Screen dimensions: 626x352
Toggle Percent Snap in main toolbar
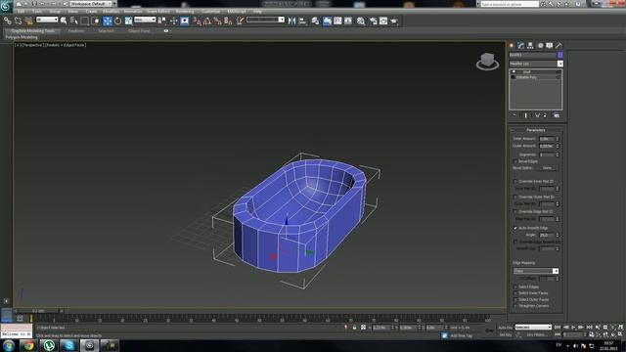pyautogui.click(x=217, y=21)
